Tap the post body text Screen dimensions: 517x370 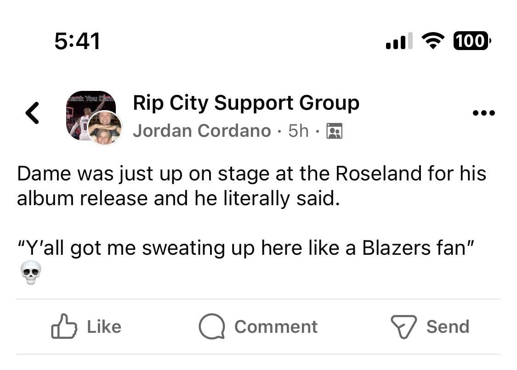(250, 185)
